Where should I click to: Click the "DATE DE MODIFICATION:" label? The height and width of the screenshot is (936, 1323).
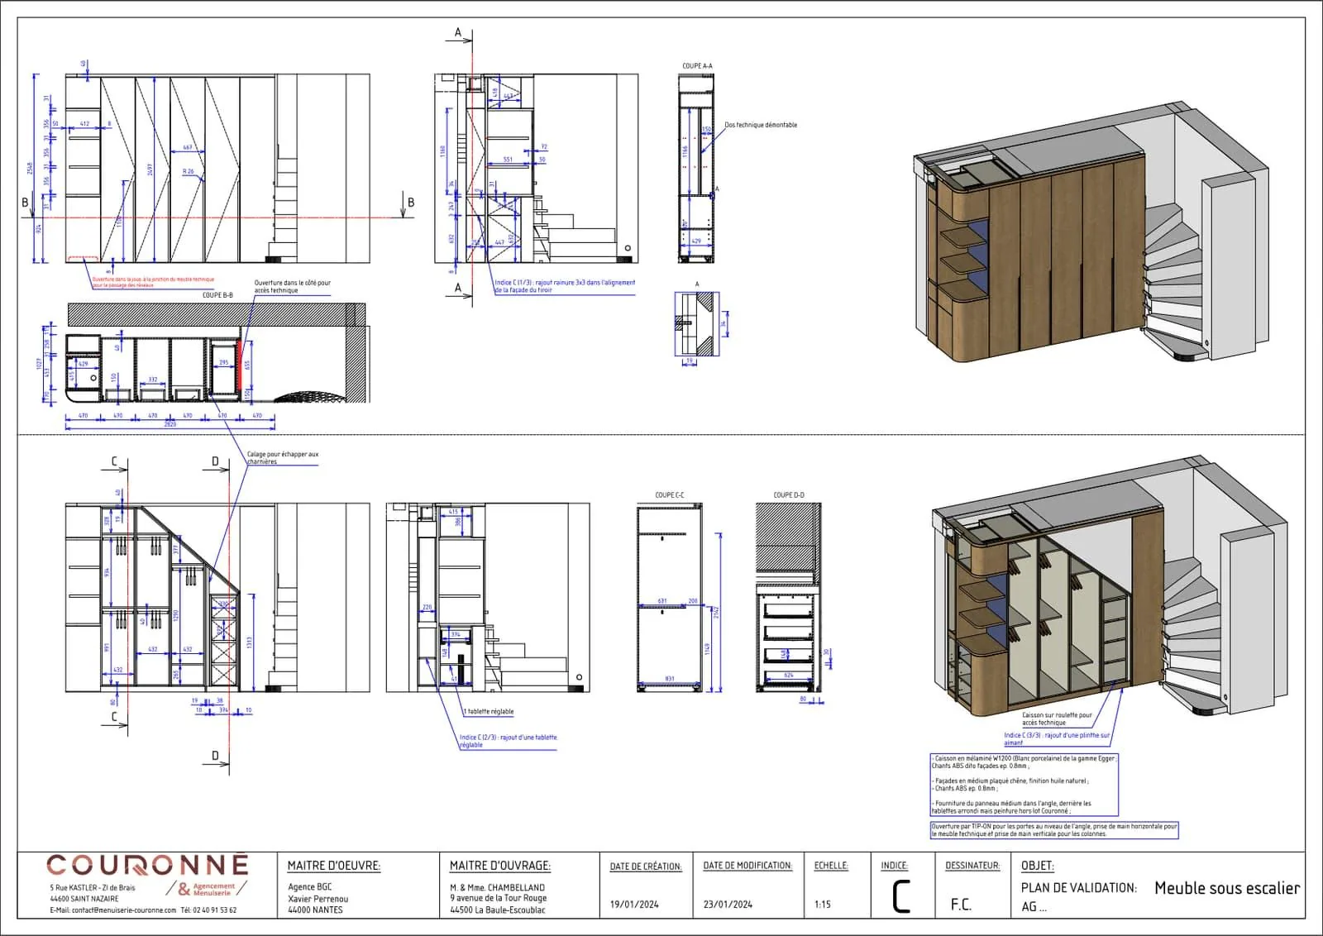pos(747,866)
